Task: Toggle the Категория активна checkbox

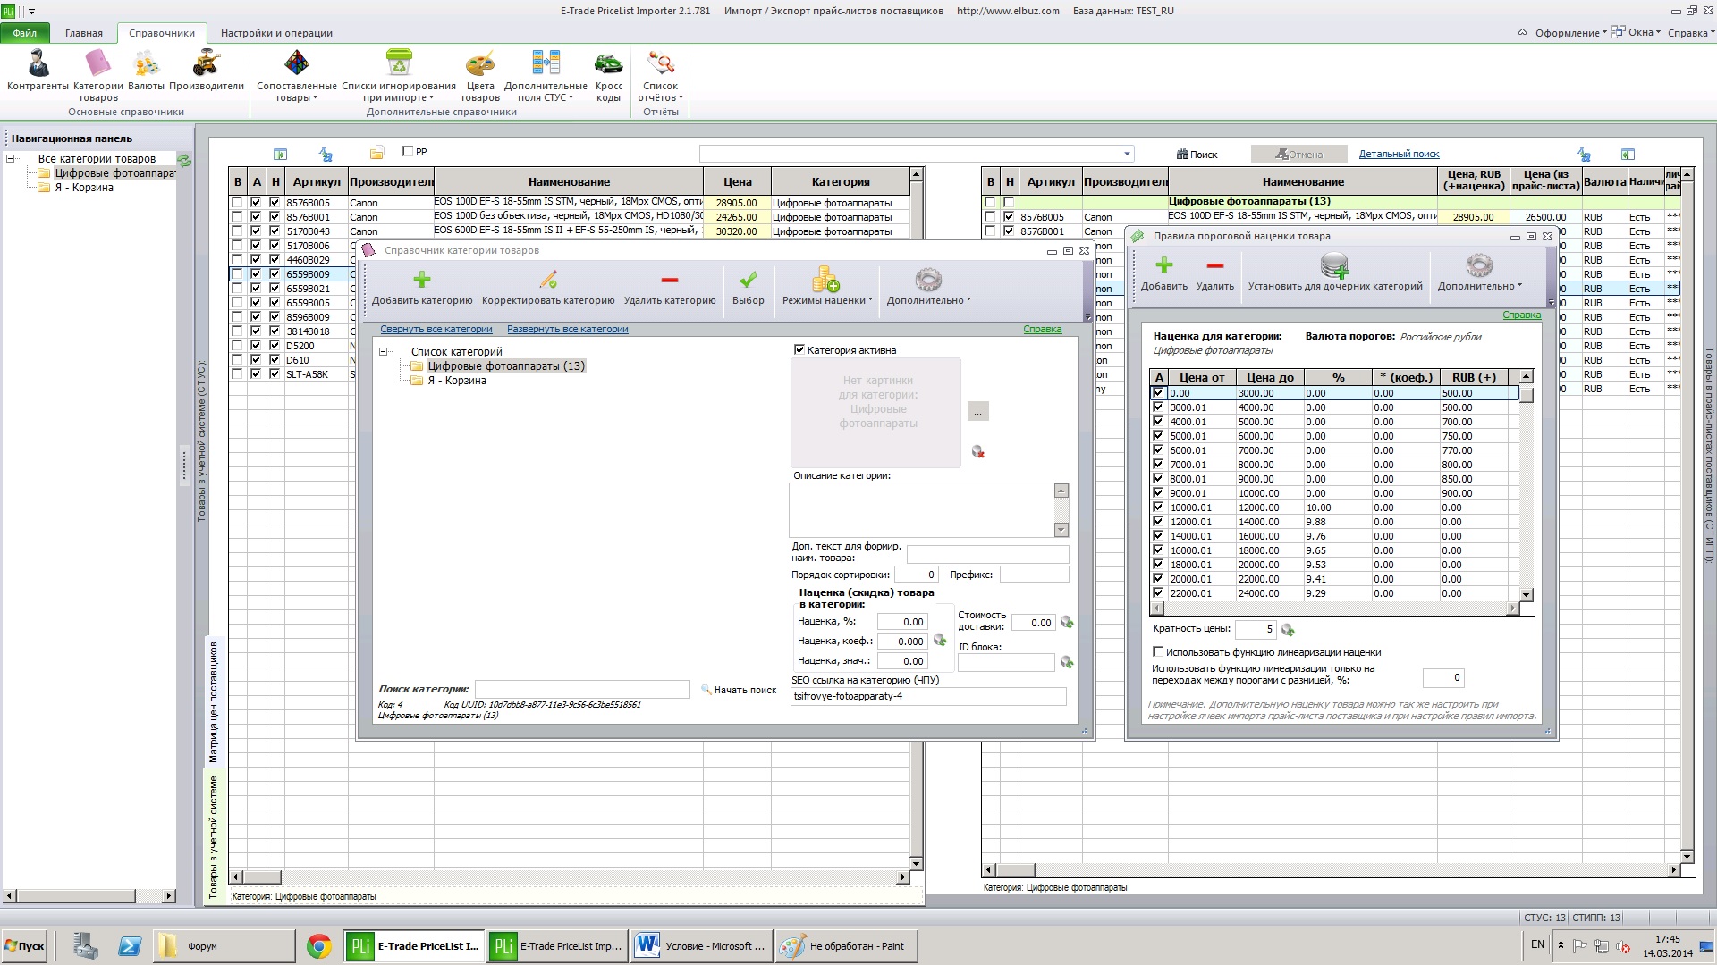Action: point(799,349)
